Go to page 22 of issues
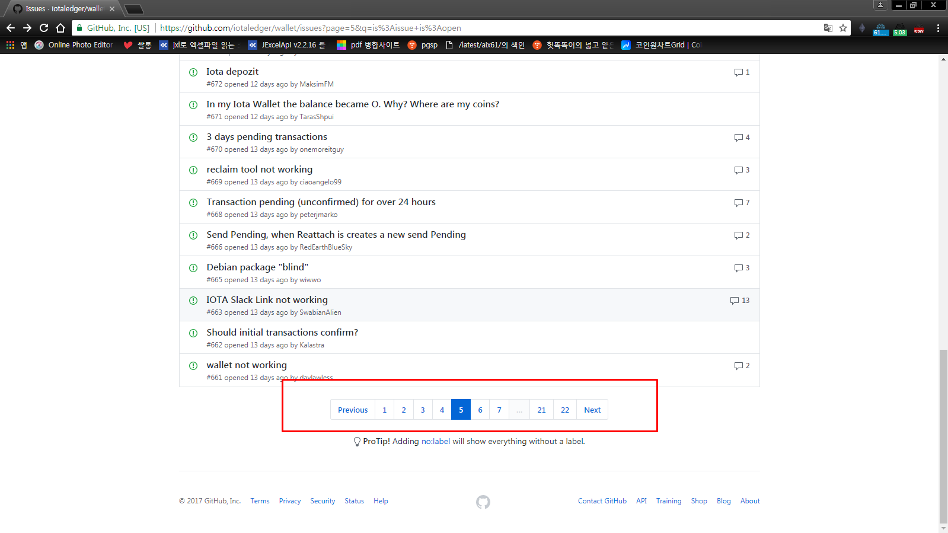Image resolution: width=948 pixels, height=533 pixels. [565, 410]
